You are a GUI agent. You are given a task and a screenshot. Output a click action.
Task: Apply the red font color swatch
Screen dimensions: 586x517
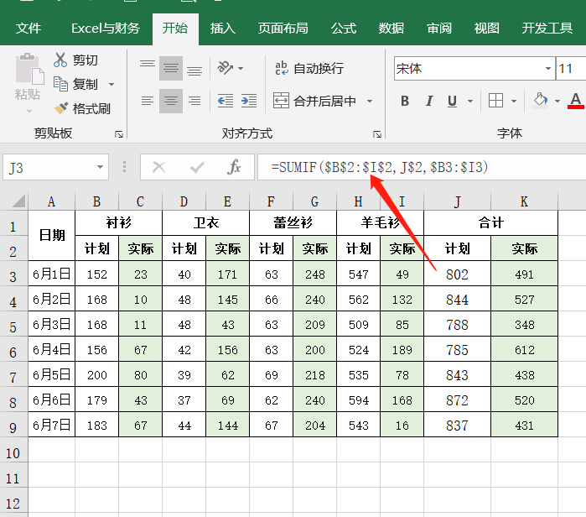pyautogui.click(x=575, y=101)
